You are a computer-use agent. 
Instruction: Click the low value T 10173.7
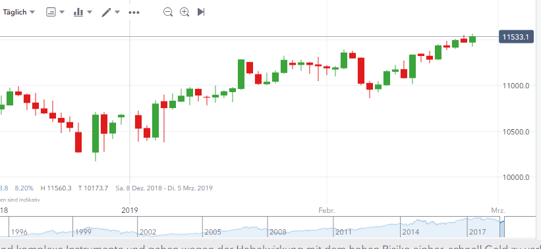[93, 188]
